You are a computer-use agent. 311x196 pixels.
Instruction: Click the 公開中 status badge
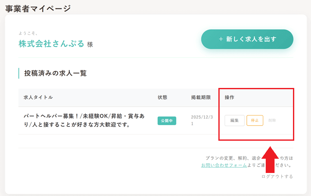click(167, 121)
